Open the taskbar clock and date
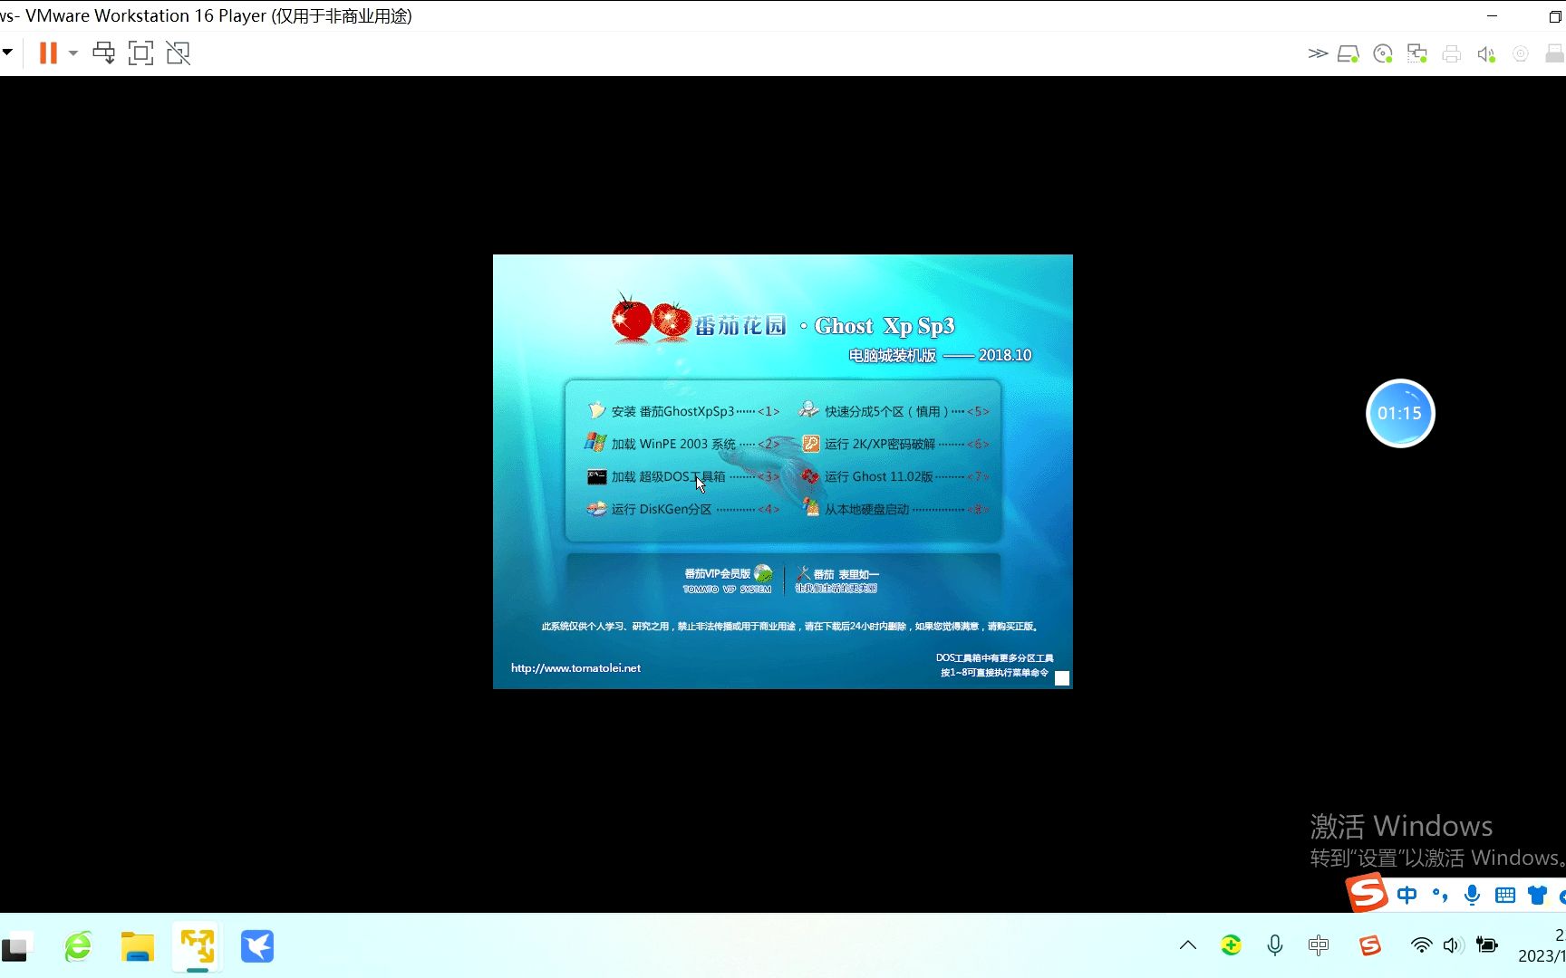Viewport: 1566px width, 978px height. tap(1542, 945)
